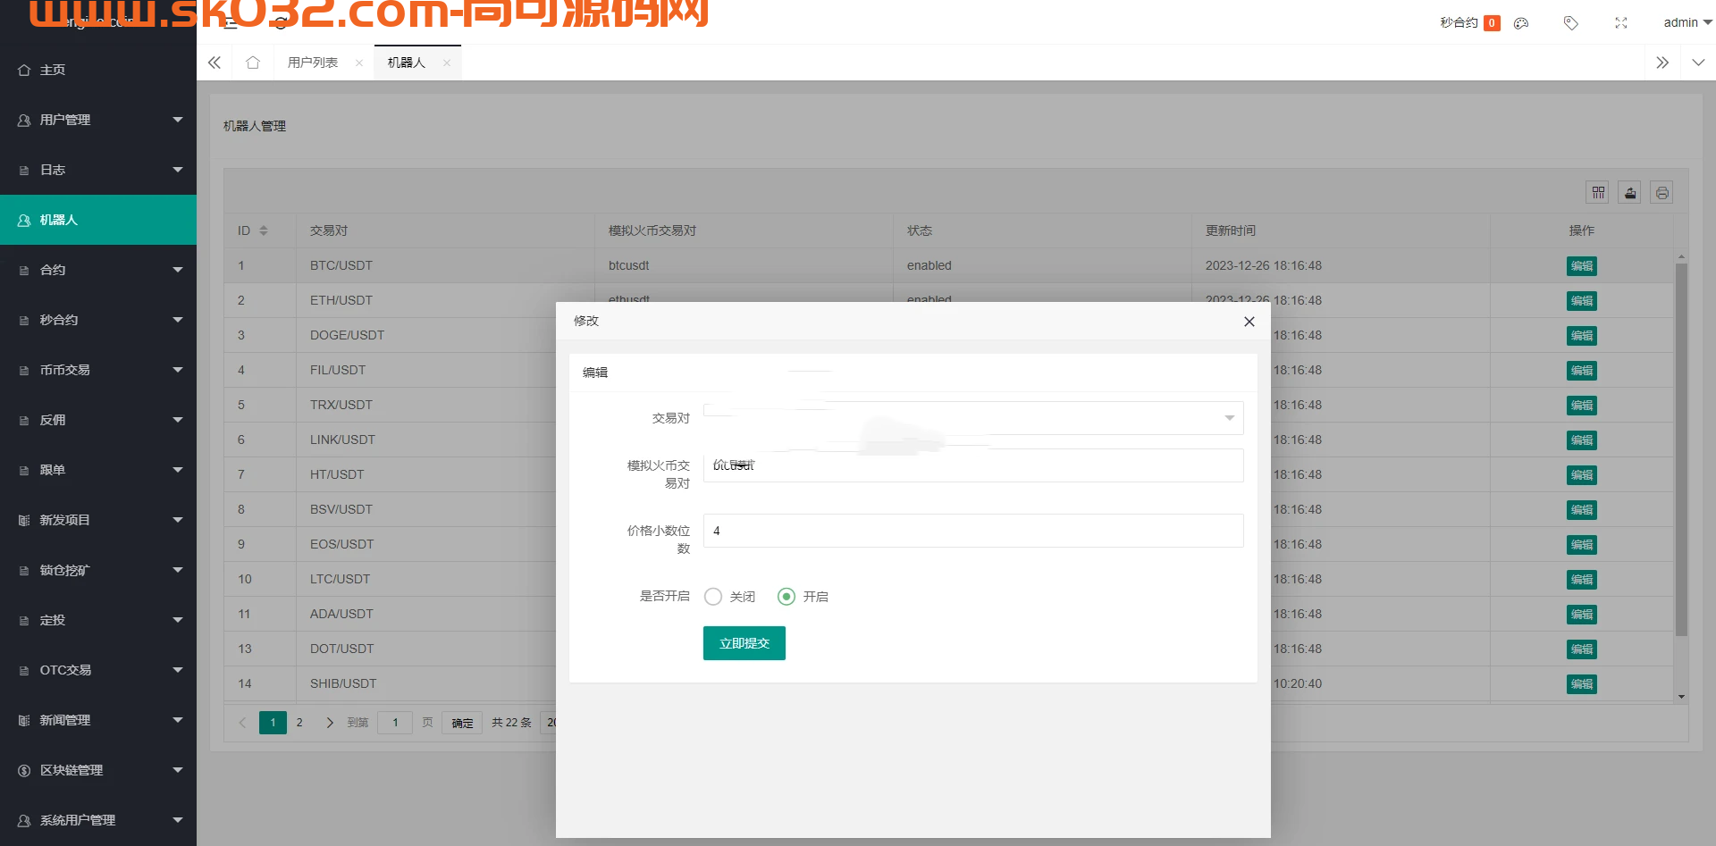Go to the previous page arrow
The height and width of the screenshot is (846, 1716).
click(x=241, y=723)
